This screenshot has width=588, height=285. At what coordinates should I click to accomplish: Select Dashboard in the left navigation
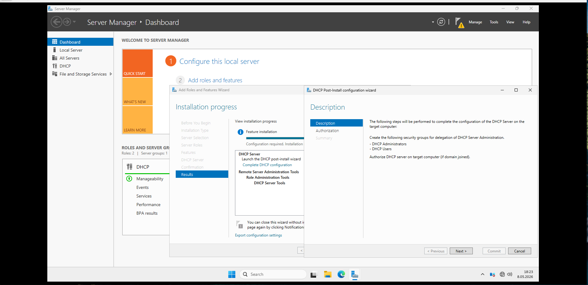[x=80, y=42]
